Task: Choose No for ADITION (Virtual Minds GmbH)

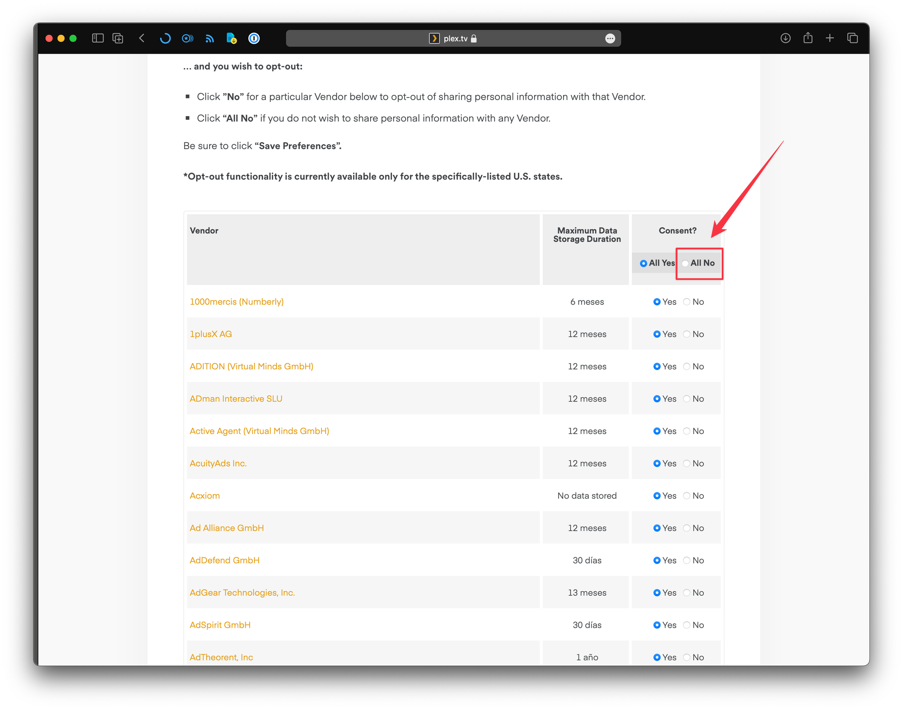Action: tap(687, 366)
